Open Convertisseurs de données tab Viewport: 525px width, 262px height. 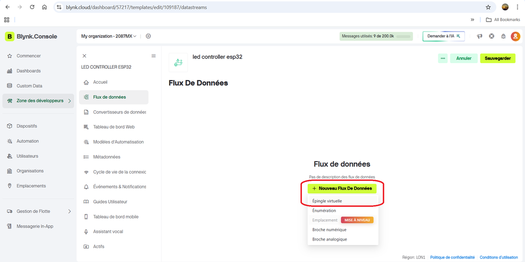point(114,112)
